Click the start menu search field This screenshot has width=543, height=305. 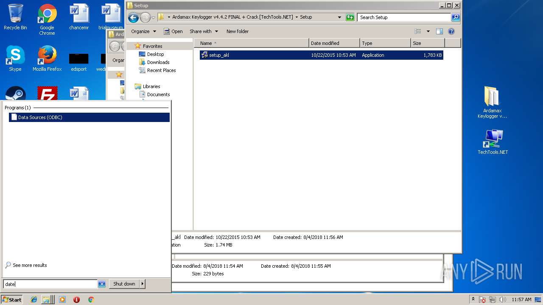(50, 284)
